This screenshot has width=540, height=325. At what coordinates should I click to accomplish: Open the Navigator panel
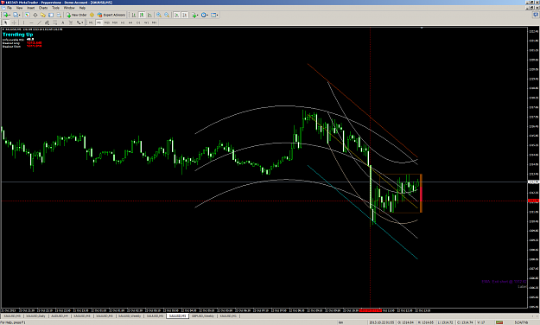coord(42,15)
